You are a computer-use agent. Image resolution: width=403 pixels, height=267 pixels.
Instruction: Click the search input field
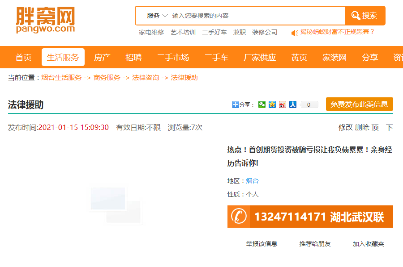pyautogui.click(x=257, y=16)
